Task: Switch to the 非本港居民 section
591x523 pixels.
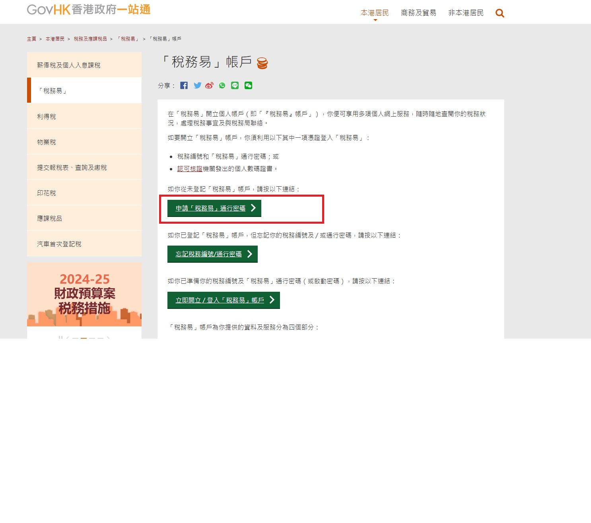Action: 465,12
